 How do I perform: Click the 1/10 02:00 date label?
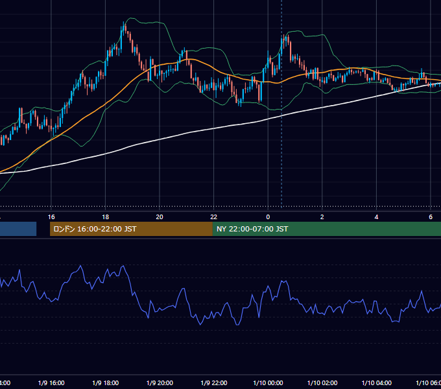point(322,383)
